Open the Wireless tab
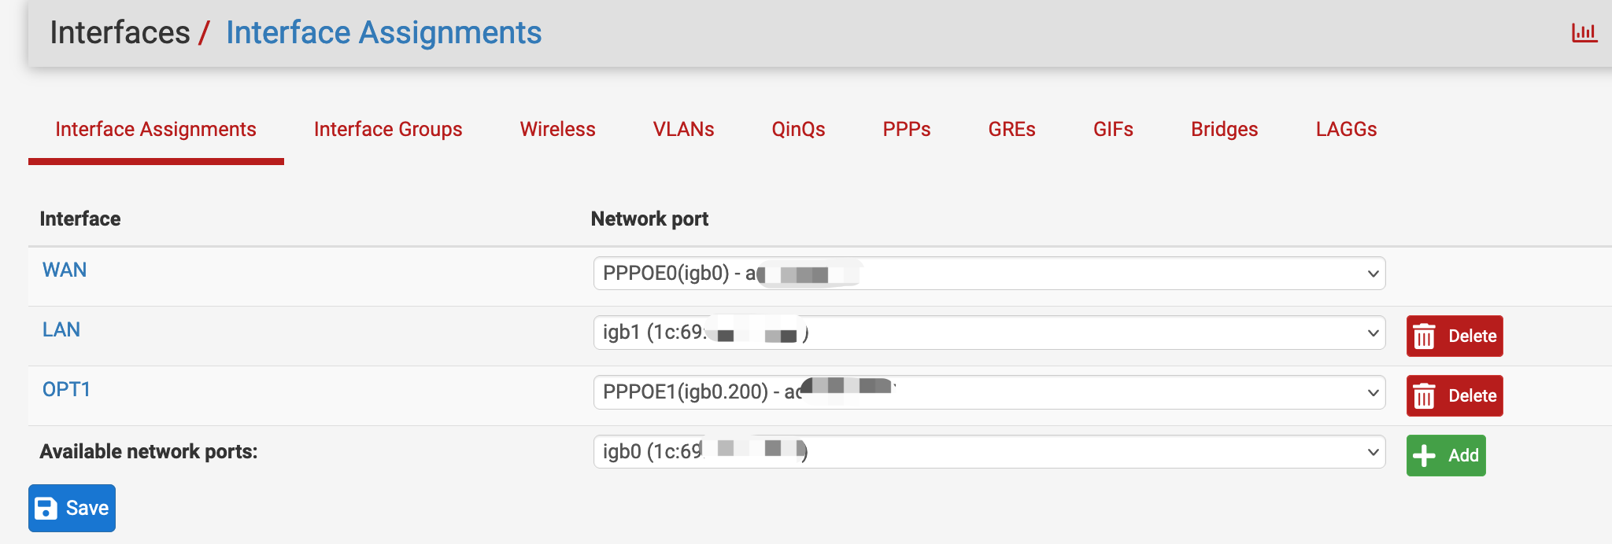 point(557,130)
